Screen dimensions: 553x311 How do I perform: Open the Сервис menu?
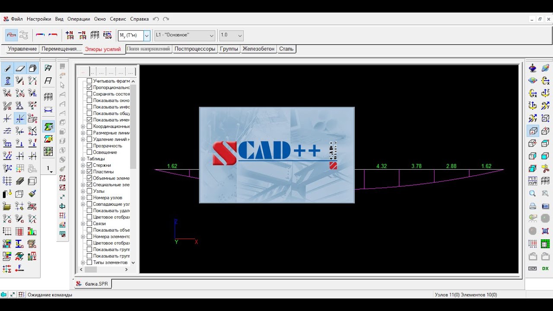pos(118,19)
